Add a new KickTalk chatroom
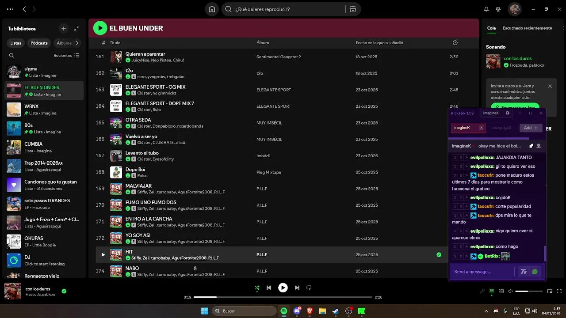This screenshot has width=566, height=318. [531, 128]
